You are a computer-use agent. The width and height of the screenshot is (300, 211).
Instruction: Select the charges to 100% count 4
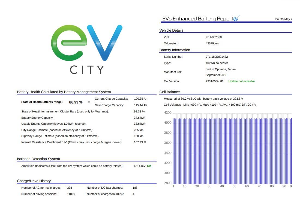pos(133,194)
